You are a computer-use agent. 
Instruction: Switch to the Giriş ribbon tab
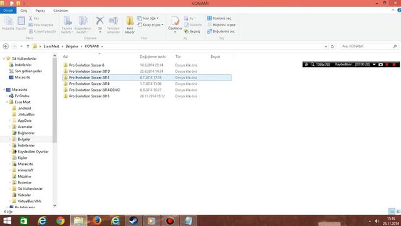[x=24, y=11]
